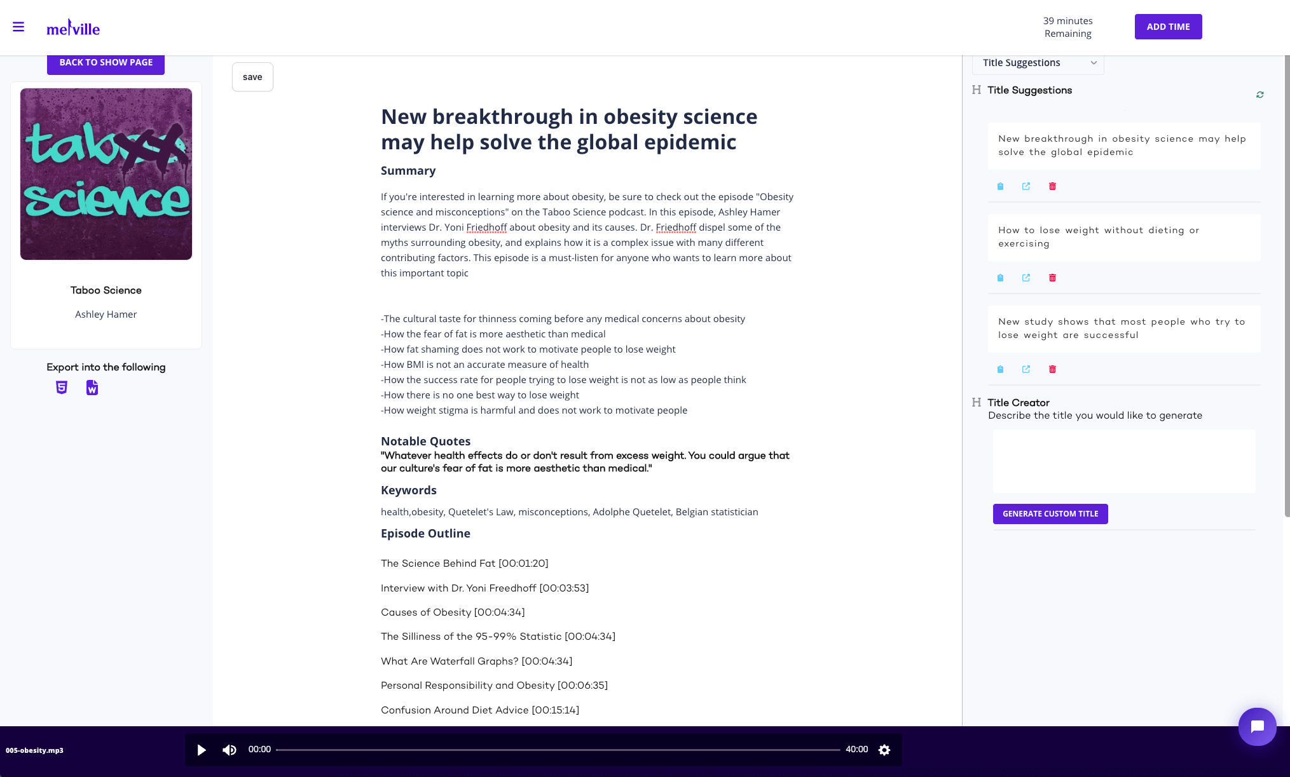The image size is (1290, 777).
Task: Click the playback progress bar
Action: coord(559,749)
